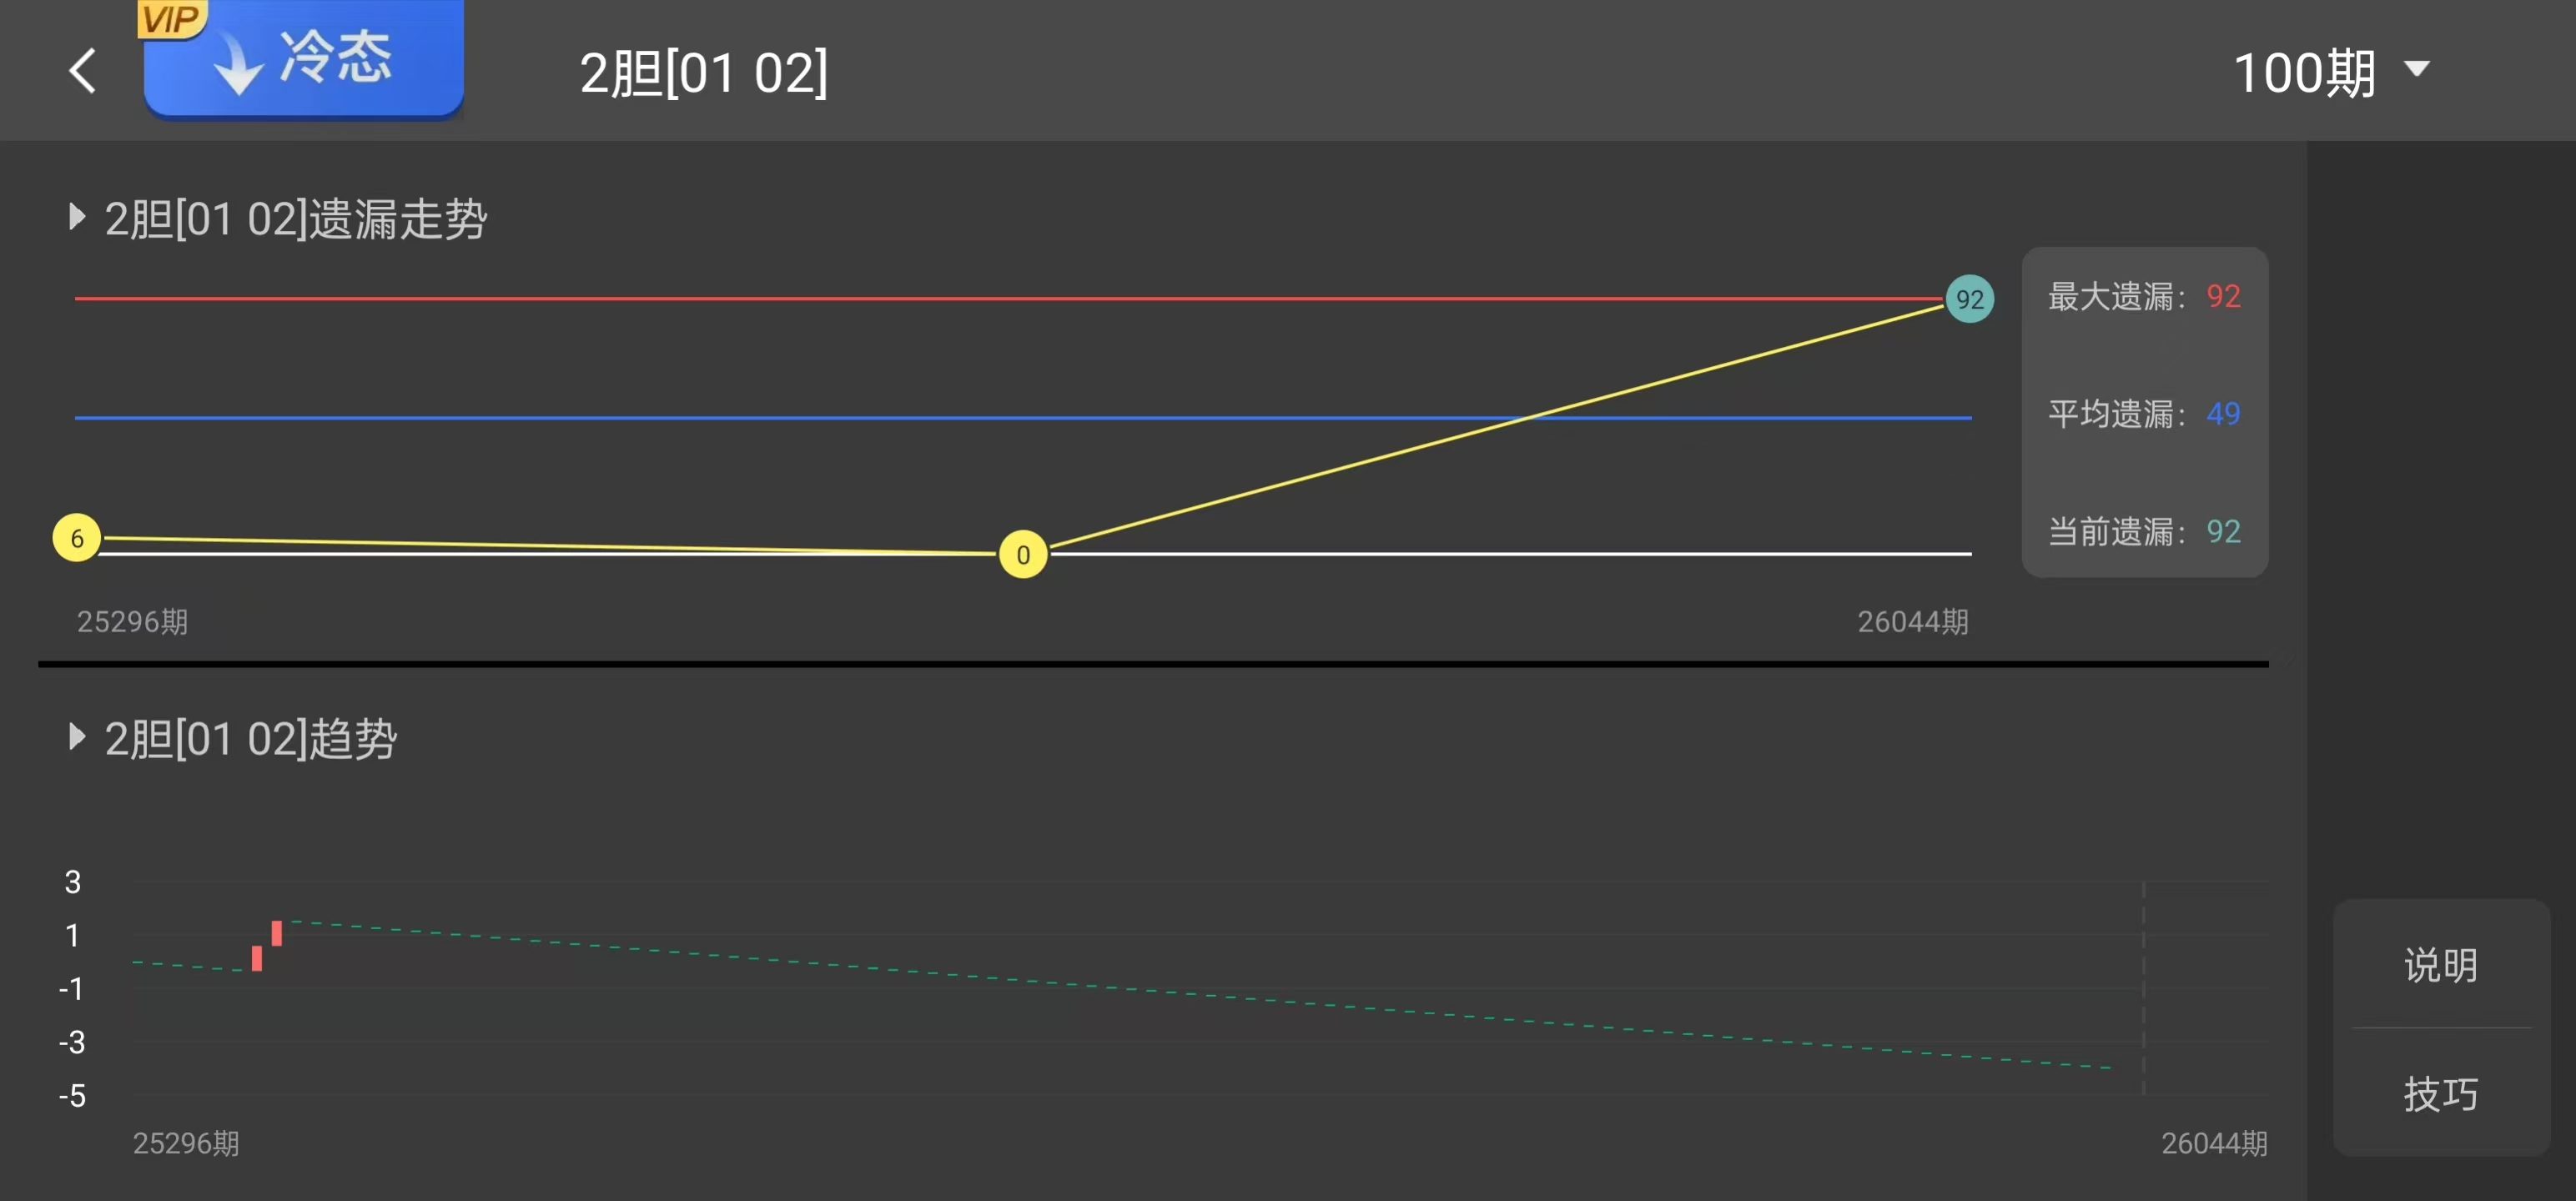Click the dropdown arrow beside 100期
Viewport: 2576px width, 1201px height.
[2417, 69]
